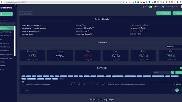The image size is (182, 102).
Task: Click the New Project button
Action: [x=6, y=14]
